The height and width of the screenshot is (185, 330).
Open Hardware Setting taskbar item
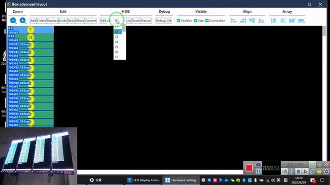pos(181,180)
